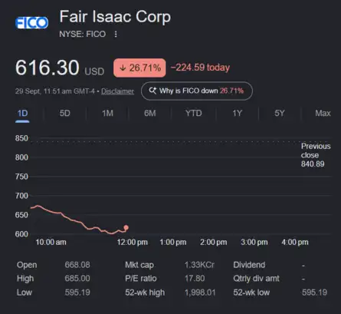Click the Mkt cap value 1.33KCr
This screenshot has width=341, height=314.
[x=199, y=265]
